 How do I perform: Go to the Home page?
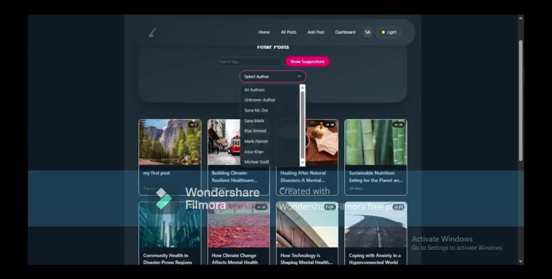(264, 32)
